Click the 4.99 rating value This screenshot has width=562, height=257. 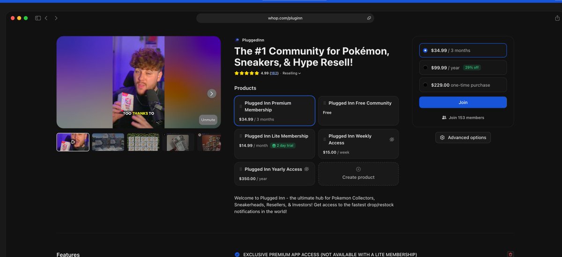point(265,73)
